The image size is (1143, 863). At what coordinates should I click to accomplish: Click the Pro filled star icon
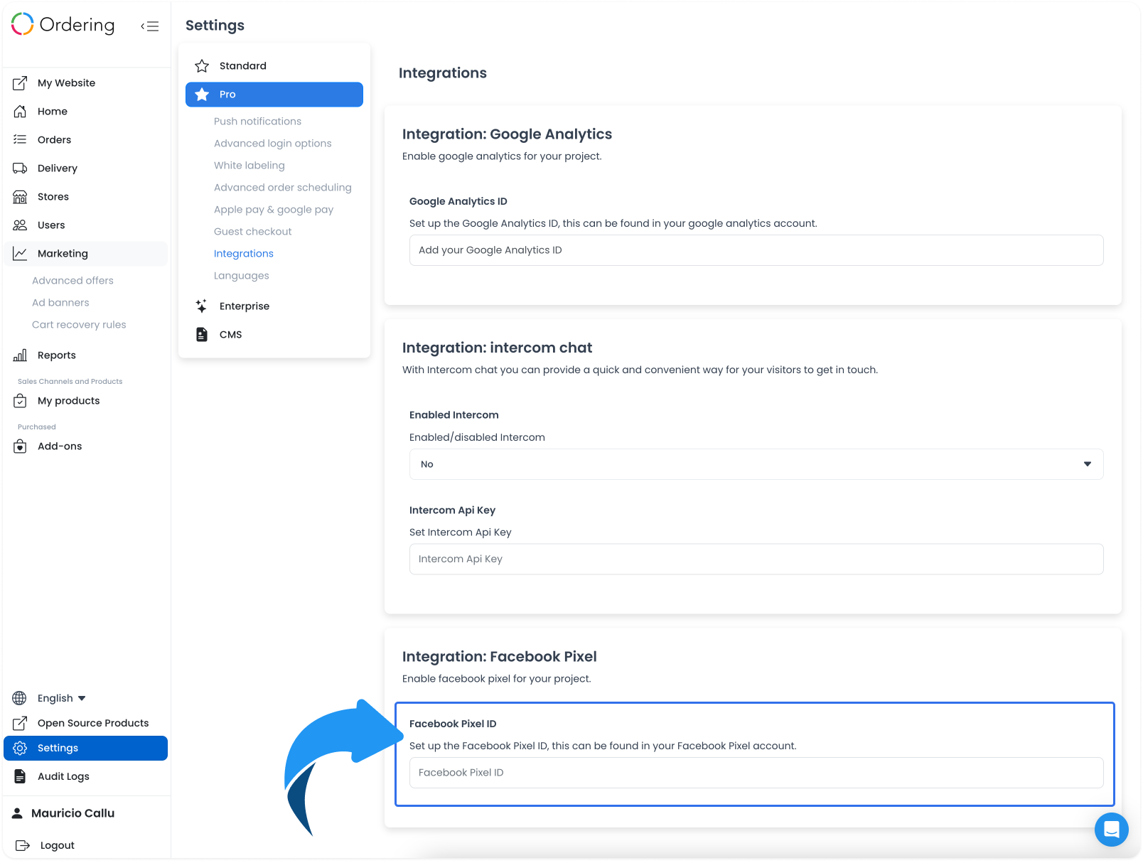(202, 95)
